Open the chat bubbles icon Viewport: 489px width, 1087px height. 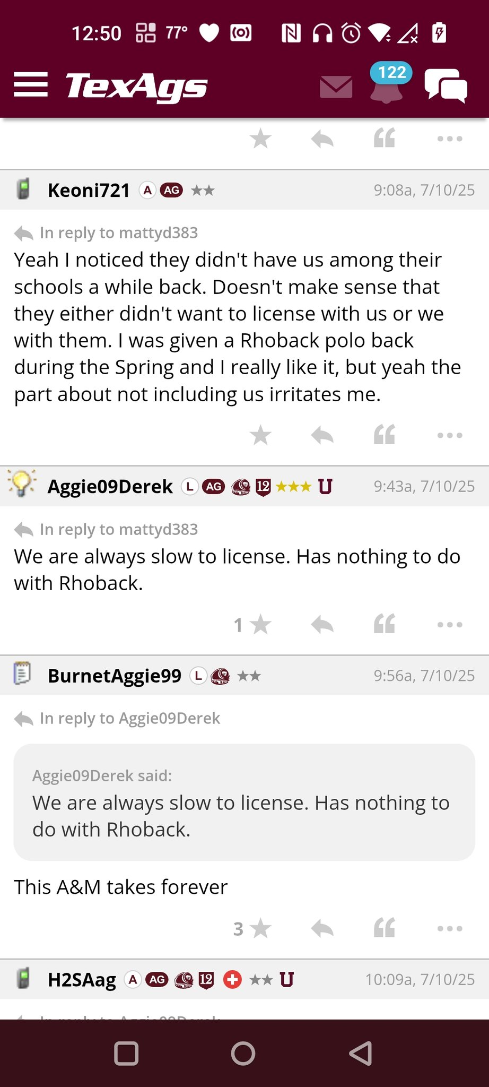(x=446, y=85)
